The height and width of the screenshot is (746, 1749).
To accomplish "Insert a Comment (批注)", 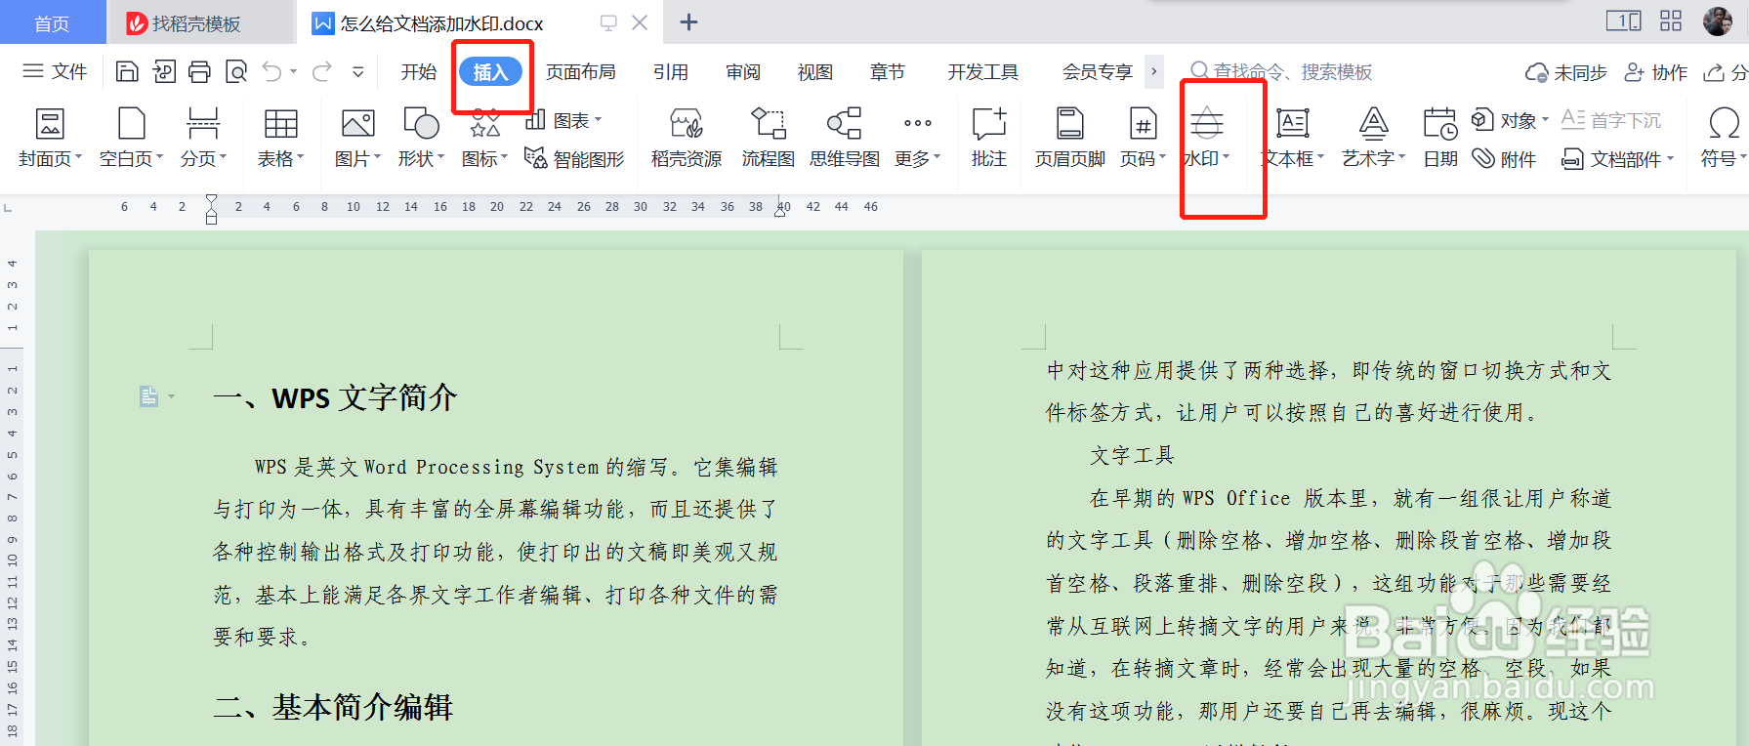I will 988,138.
